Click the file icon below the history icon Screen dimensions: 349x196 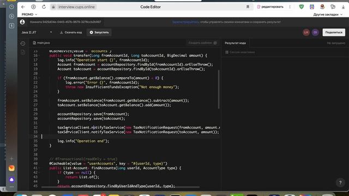[23, 52]
